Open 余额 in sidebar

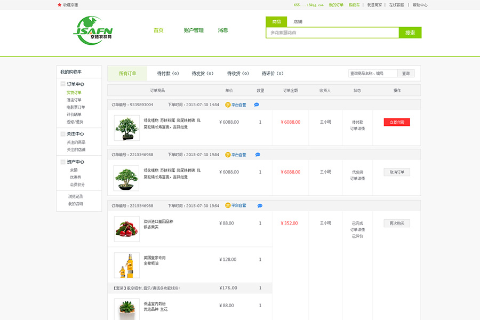click(x=74, y=170)
